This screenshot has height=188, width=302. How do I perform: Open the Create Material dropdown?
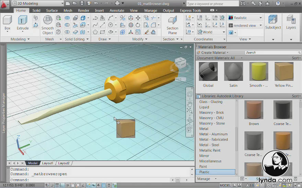pyautogui.click(x=213, y=53)
